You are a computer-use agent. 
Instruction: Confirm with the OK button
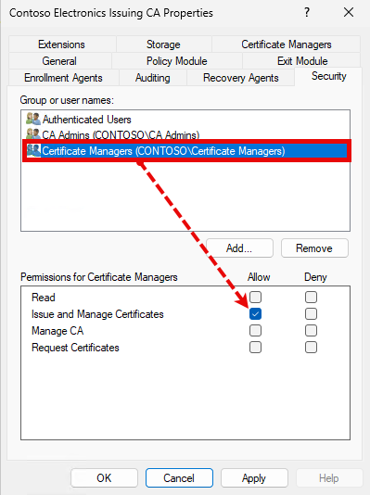104,478
